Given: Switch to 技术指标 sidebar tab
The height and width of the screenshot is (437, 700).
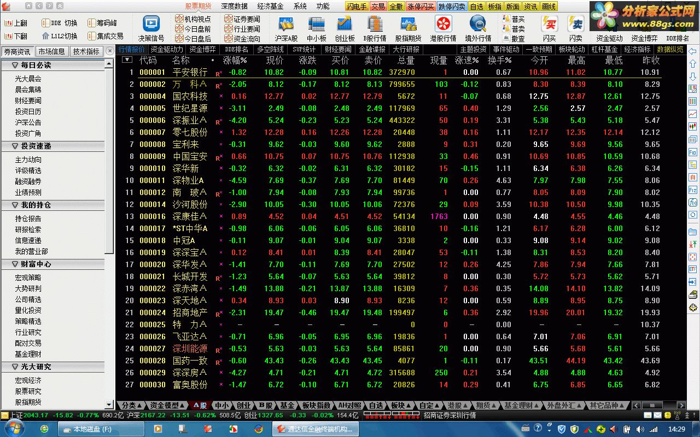Looking at the screenshot, I should pos(86,51).
